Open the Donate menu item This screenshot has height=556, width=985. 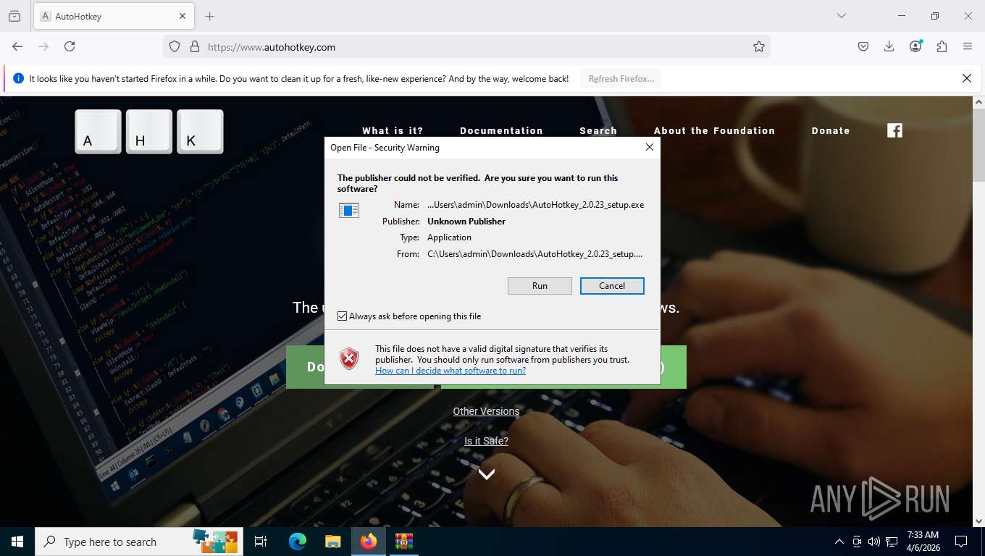coord(831,131)
